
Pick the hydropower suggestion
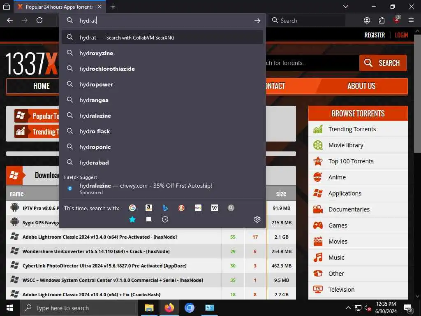tap(162, 84)
